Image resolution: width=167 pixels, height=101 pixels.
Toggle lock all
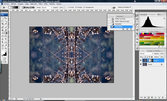152,57
